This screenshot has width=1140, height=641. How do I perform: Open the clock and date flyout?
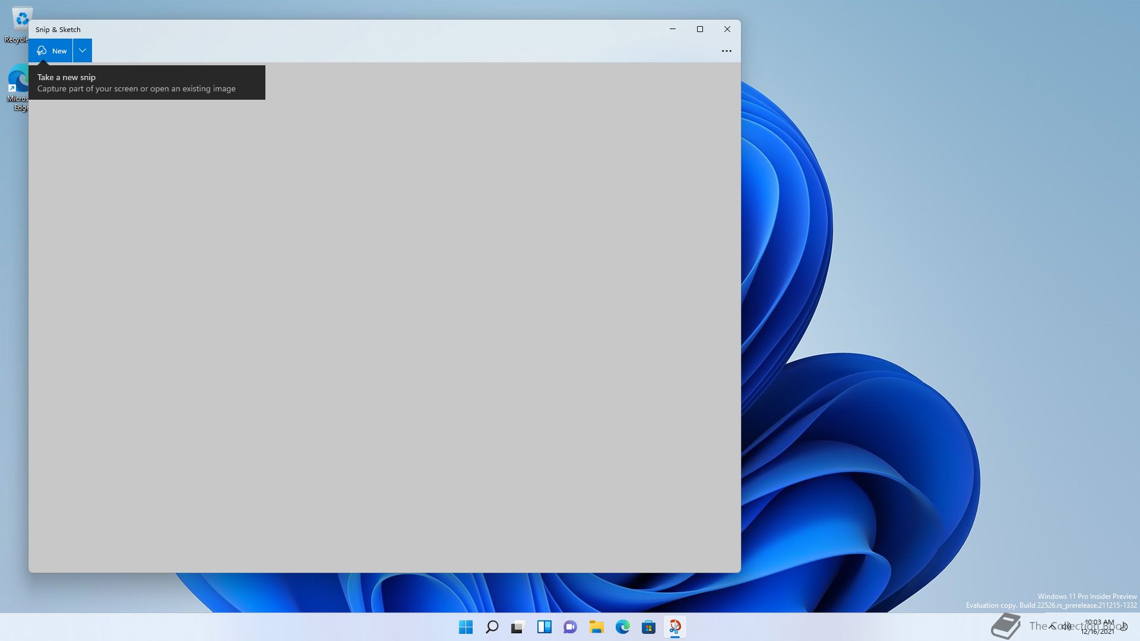coord(1098,627)
